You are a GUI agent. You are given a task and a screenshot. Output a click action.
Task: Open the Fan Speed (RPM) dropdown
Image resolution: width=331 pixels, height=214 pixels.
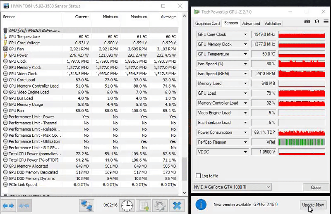tap(245, 74)
